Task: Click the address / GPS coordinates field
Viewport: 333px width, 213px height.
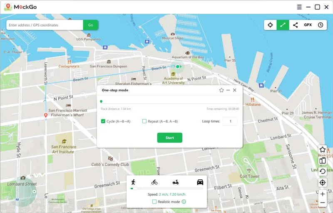Action: pyautogui.click(x=45, y=25)
